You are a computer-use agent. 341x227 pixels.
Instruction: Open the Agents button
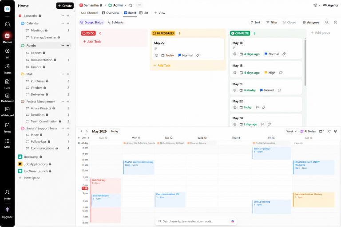(x=330, y=5)
